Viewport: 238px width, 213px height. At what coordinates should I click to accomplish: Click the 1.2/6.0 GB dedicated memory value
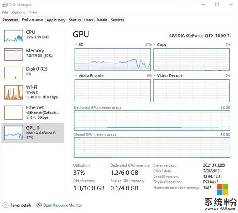pos(125,173)
